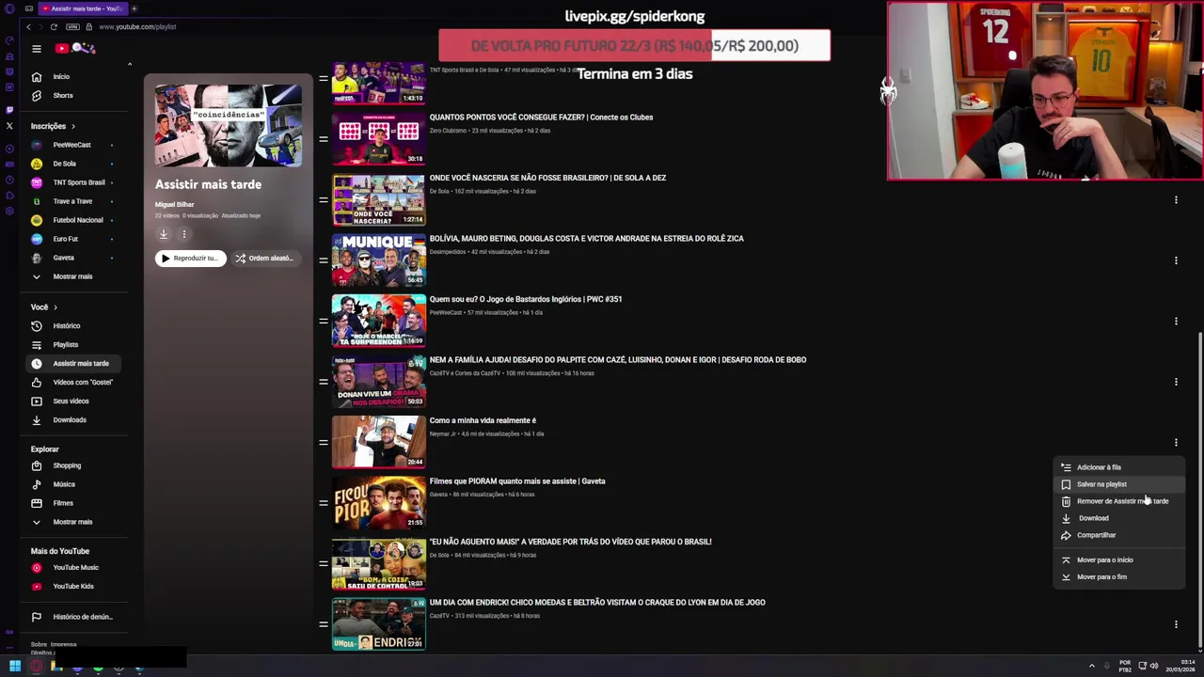
Task: Click the page vertical scrollbar
Action: click(x=1199, y=489)
